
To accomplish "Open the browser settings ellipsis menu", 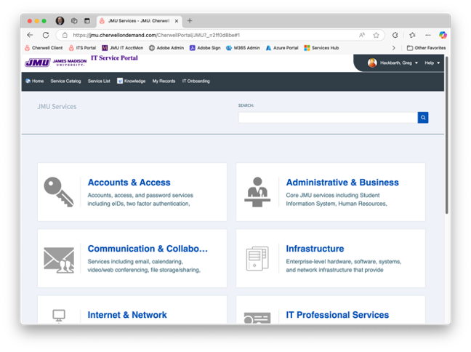I will (428, 35).
